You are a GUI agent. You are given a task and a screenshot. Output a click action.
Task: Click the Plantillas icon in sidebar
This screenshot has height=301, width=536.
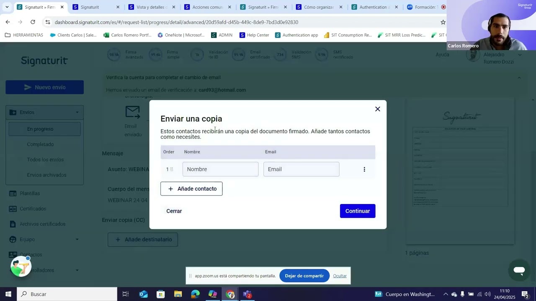click(x=13, y=194)
